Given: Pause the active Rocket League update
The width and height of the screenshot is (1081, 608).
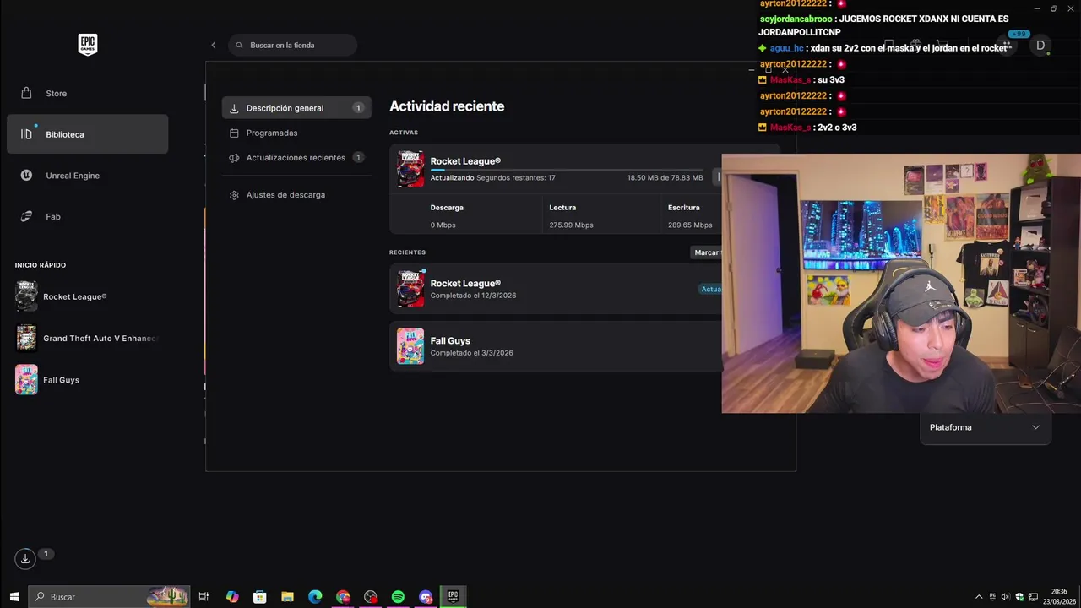Looking at the screenshot, I should coord(718,176).
